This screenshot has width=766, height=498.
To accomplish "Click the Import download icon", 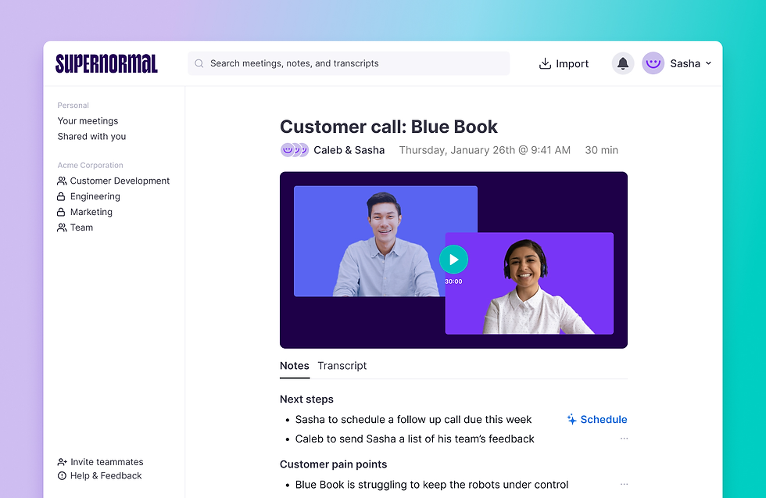I will pos(545,63).
